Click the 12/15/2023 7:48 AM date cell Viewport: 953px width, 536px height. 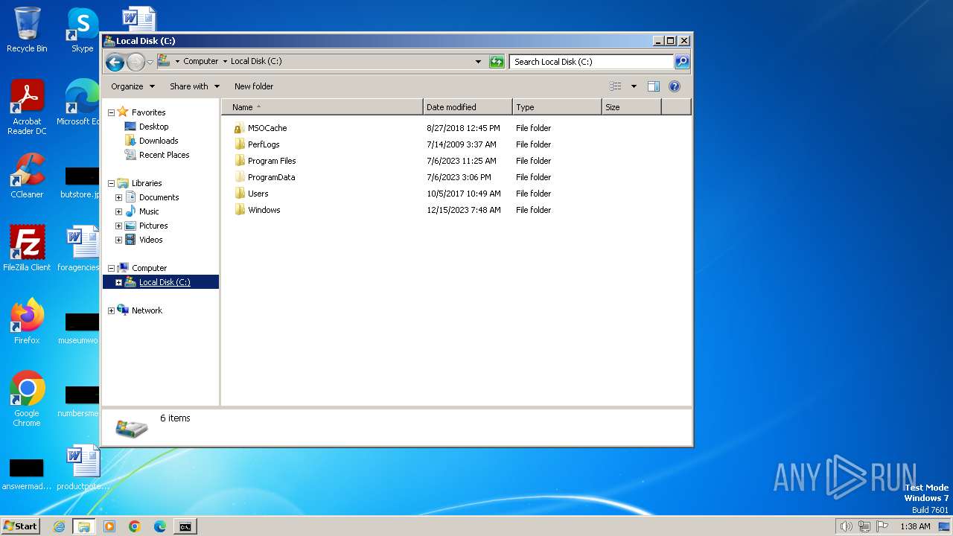pyautogui.click(x=463, y=210)
